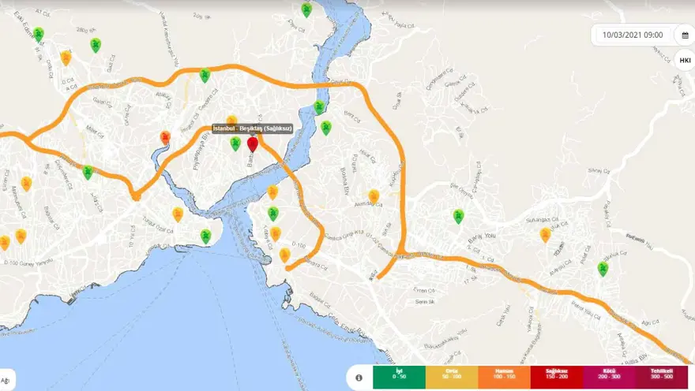Select the red Sağlıksız 150-200 legend swatch
The image size is (695, 391).
click(x=555, y=374)
